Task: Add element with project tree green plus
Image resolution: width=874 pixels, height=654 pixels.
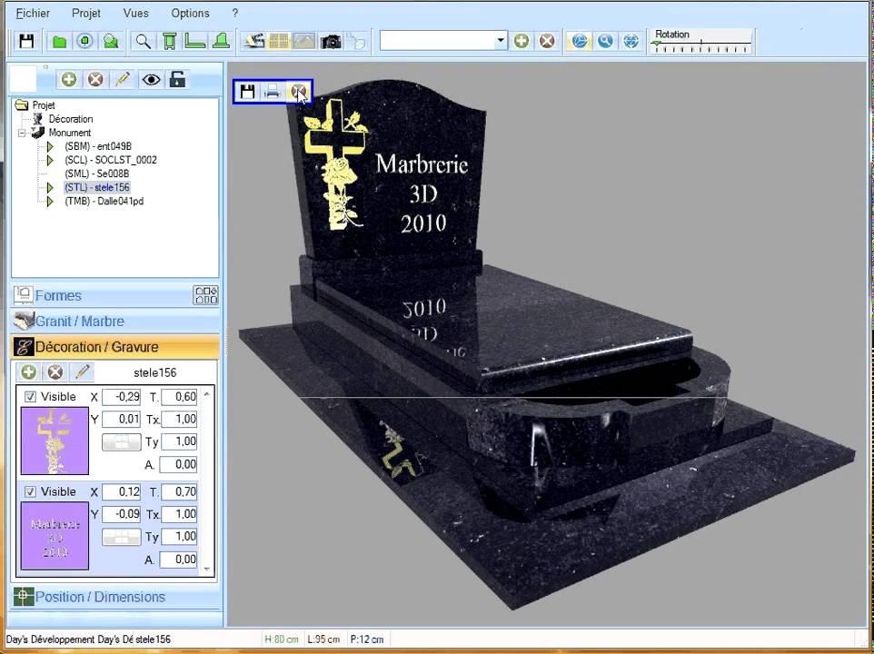Action: coord(69,80)
